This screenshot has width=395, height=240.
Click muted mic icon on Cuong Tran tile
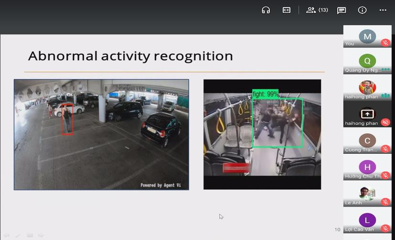[x=385, y=150]
